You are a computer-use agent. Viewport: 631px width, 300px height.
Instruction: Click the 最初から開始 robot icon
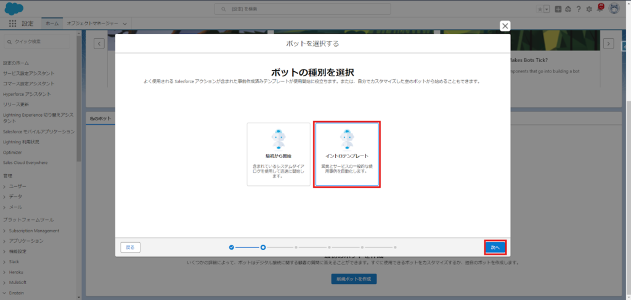pyautogui.click(x=279, y=140)
